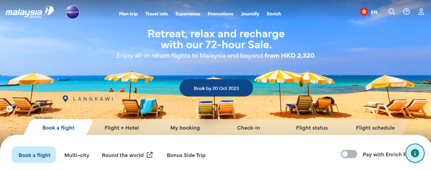
Task: Click the Book by 20 Oct 2023 button
Action: 216,88
